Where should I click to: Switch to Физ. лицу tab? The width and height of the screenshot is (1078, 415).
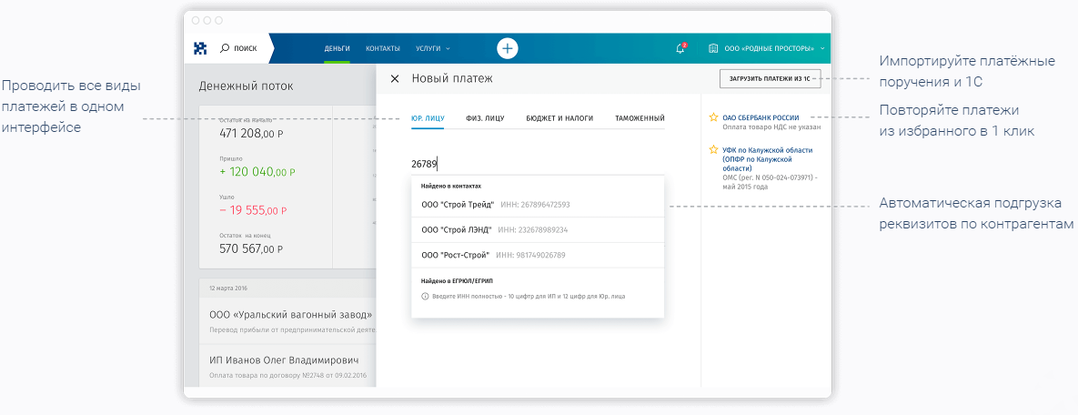point(485,118)
